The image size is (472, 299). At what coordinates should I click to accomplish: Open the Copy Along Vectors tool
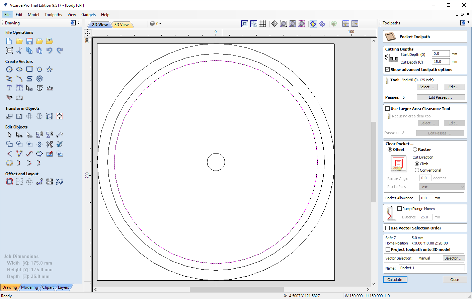(x=40, y=182)
